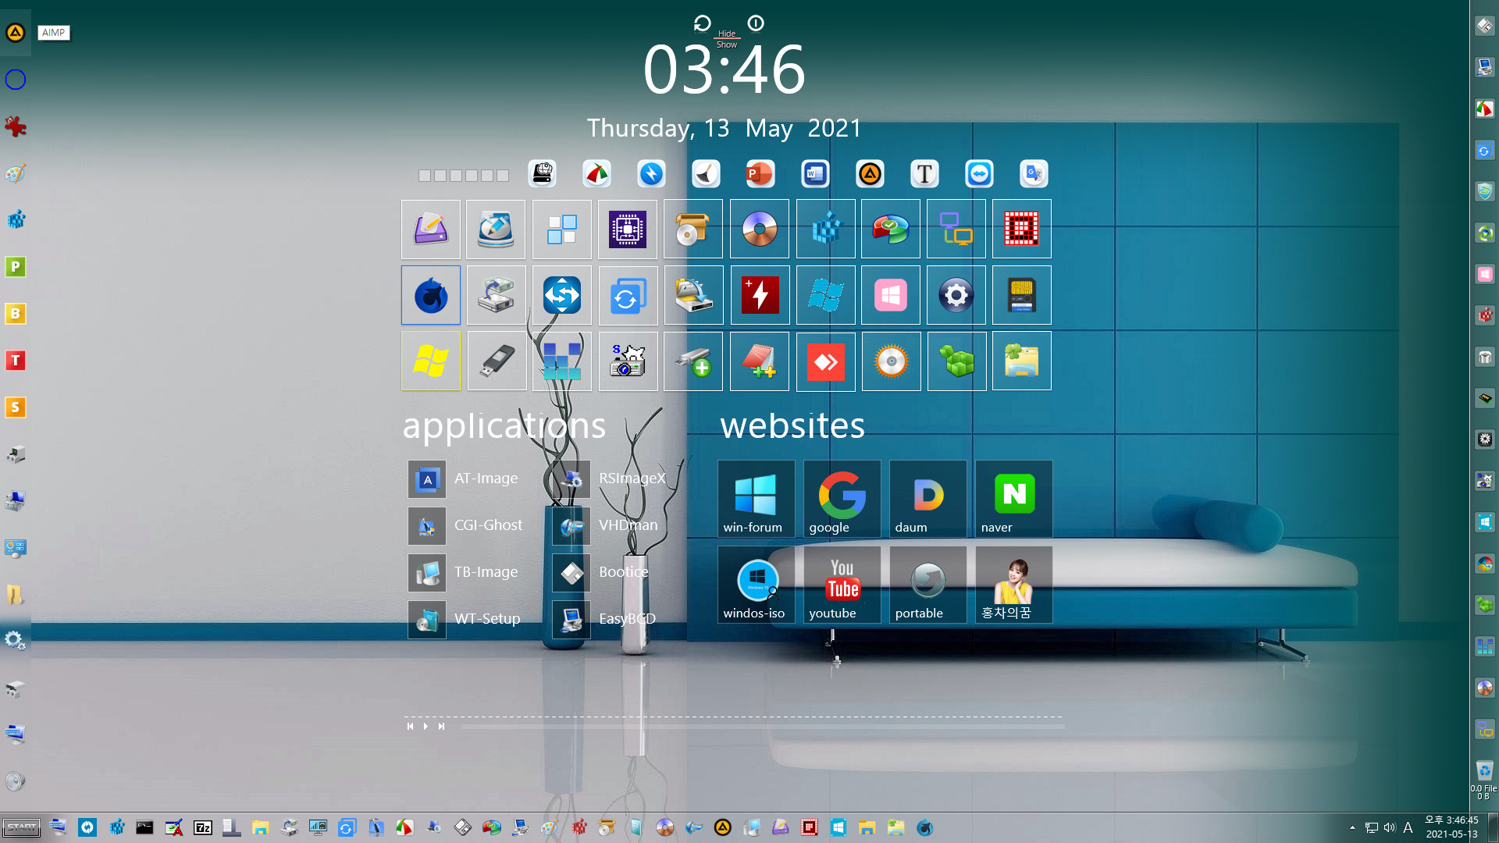The width and height of the screenshot is (1499, 843).
Task: Open the blue cubes tile in center grid
Action: click(825, 229)
